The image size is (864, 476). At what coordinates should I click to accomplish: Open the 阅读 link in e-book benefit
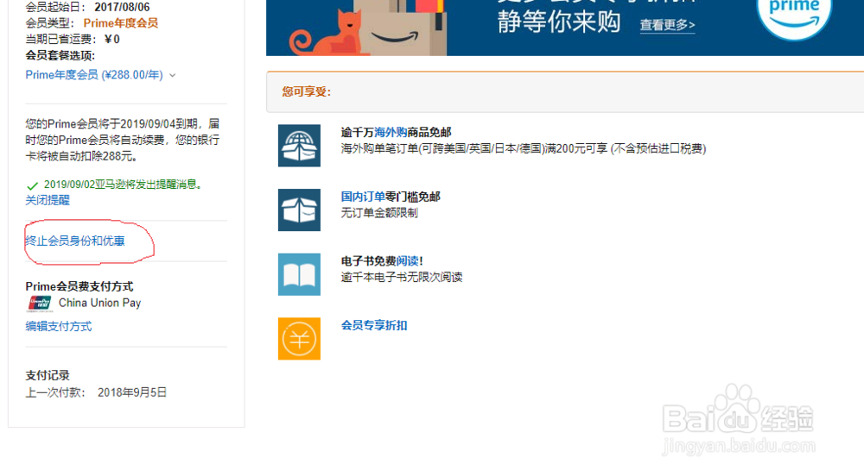point(407,261)
